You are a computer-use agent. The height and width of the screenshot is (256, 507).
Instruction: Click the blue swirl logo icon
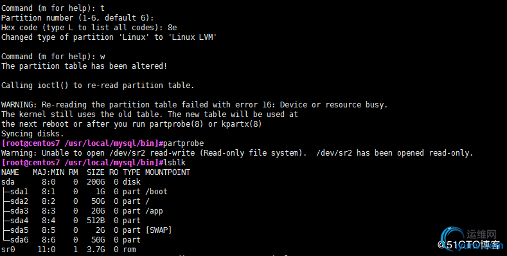pos(453,237)
